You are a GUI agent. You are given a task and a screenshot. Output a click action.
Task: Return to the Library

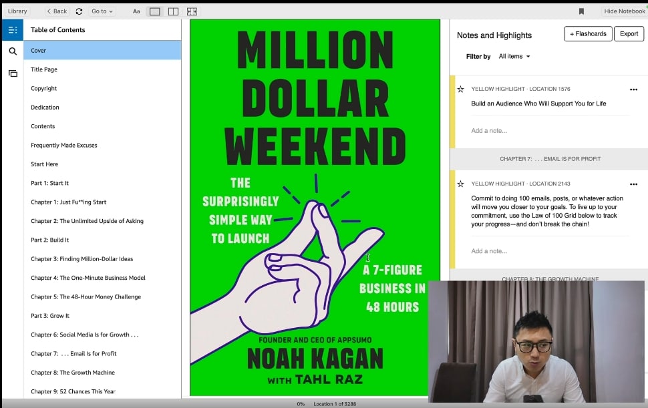point(17,11)
